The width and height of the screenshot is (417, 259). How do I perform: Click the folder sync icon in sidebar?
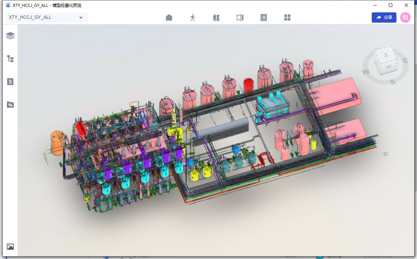pyautogui.click(x=10, y=105)
